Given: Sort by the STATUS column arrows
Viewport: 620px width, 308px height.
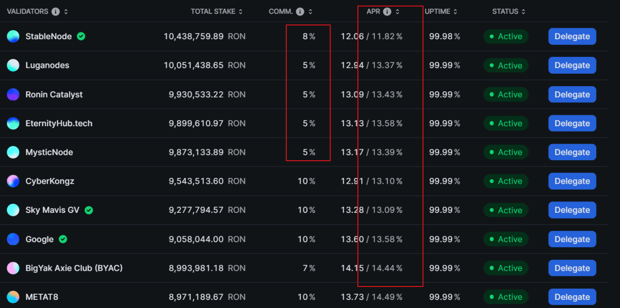Looking at the screenshot, I should click(523, 11).
